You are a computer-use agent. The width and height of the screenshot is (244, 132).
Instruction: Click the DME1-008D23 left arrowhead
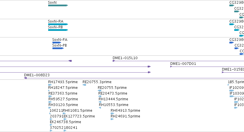click(25, 78)
